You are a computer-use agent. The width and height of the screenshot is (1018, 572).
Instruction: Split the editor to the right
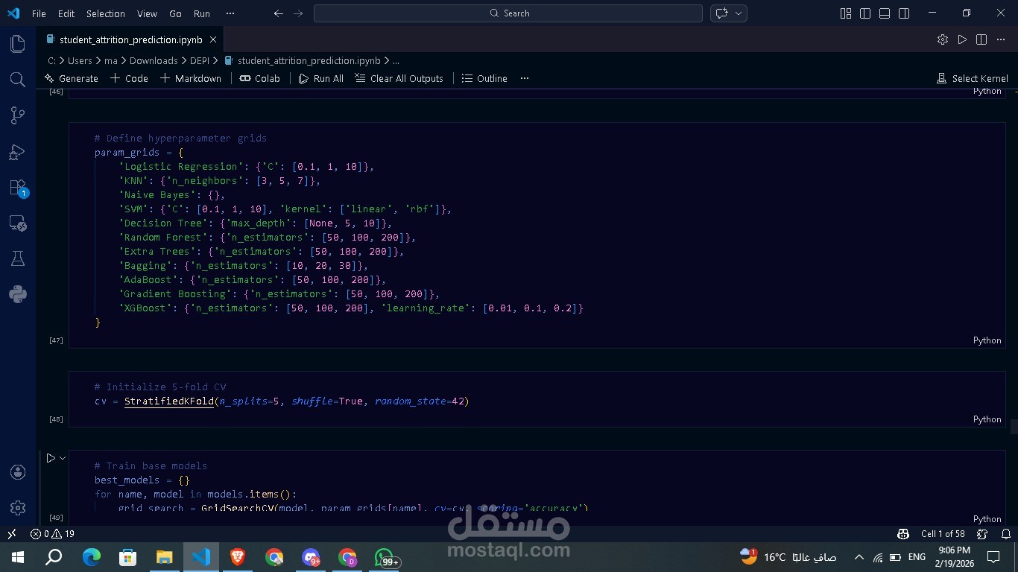(981, 39)
